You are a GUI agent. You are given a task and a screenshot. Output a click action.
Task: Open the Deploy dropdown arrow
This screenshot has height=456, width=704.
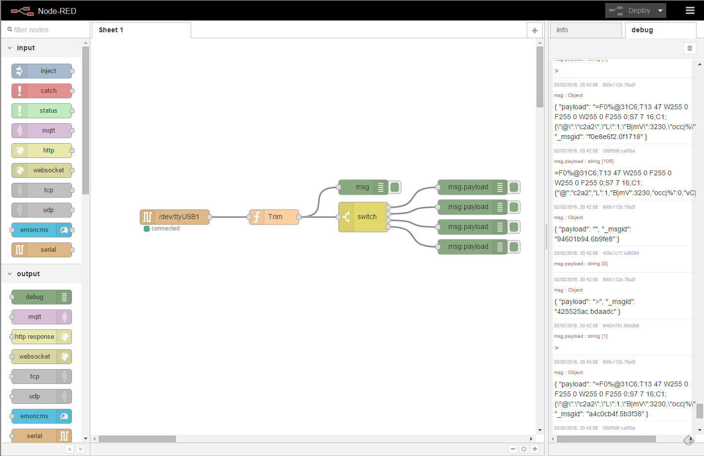(x=660, y=10)
